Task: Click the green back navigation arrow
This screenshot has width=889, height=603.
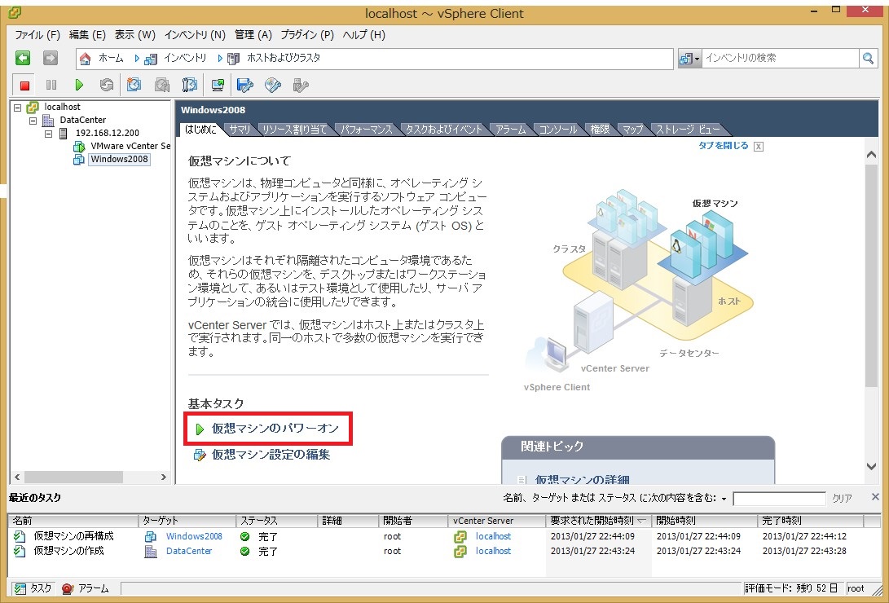Action: click(23, 58)
